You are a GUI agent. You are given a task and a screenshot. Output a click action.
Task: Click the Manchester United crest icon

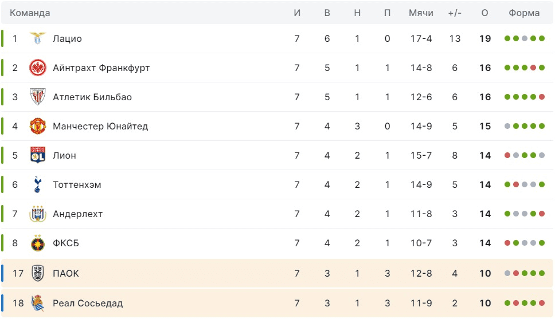pyautogui.click(x=37, y=127)
